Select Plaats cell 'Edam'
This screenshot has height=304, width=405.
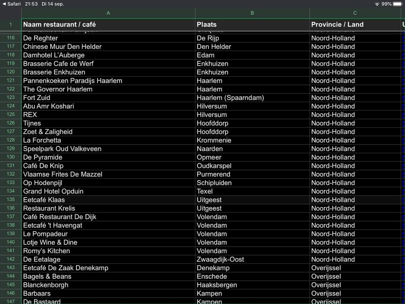252,55
